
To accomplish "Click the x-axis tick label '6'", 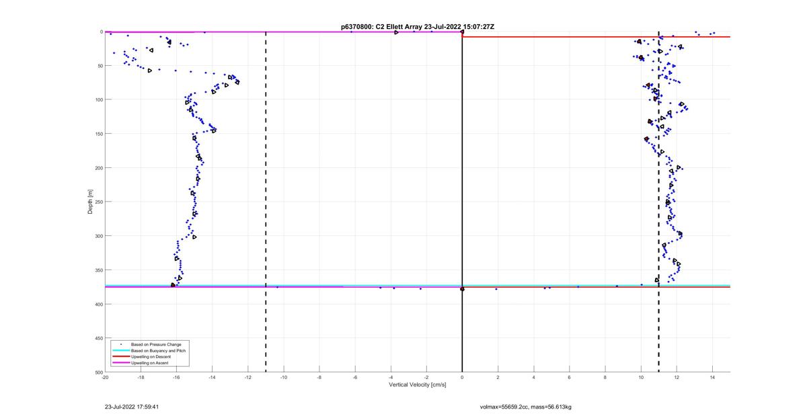I will [x=570, y=377].
